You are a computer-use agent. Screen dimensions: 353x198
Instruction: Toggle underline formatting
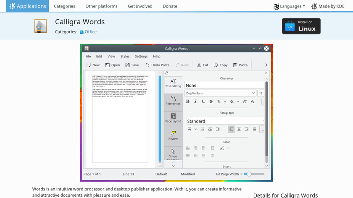(x=203, y=101)
